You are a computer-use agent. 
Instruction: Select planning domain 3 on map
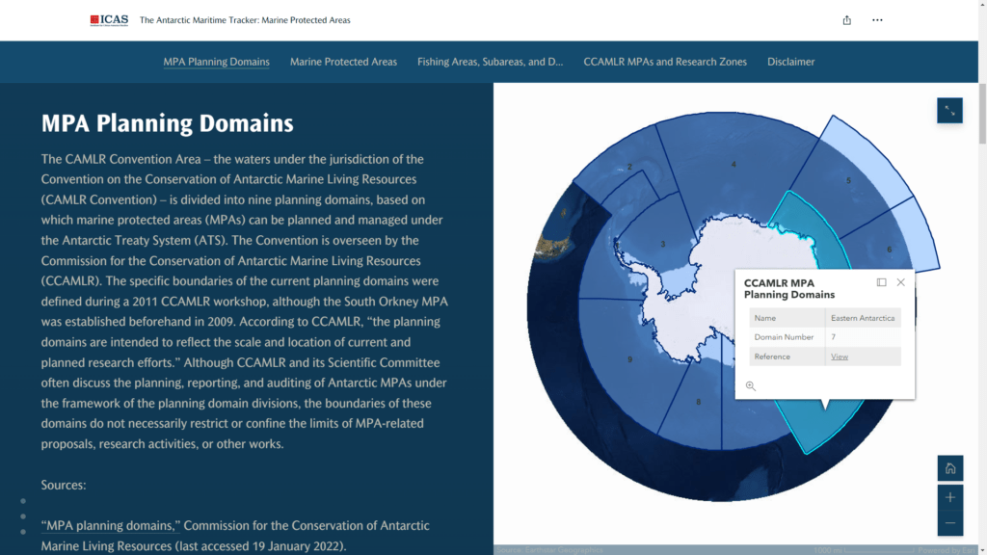[663, 244]
